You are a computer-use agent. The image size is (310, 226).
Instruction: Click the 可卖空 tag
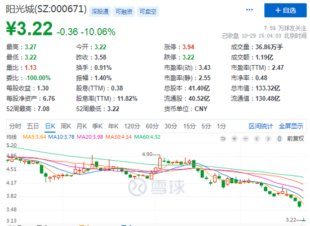click(148, 12)
